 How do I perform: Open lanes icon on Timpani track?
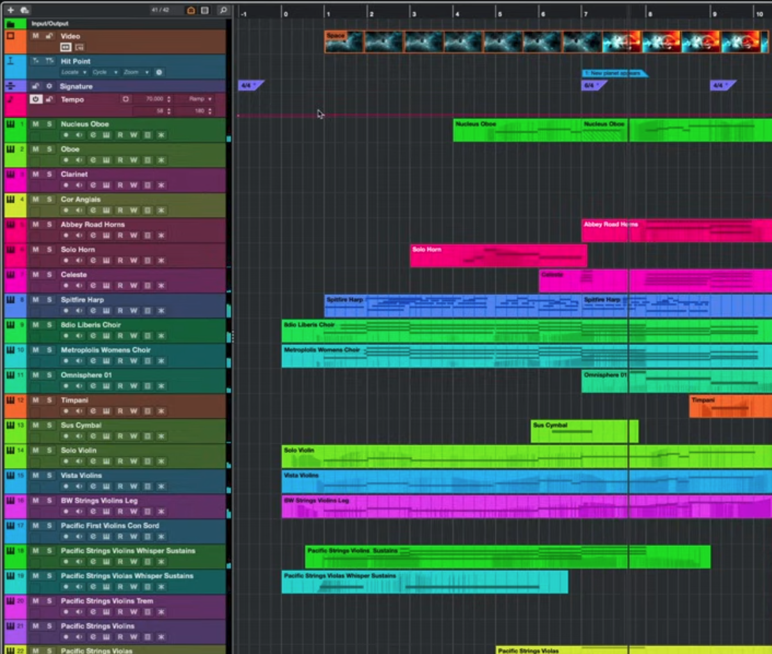[x=147, y=411]
